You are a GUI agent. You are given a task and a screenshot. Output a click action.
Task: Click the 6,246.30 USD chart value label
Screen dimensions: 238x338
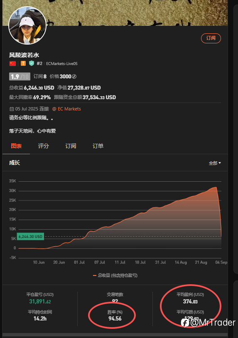point(30,236)
